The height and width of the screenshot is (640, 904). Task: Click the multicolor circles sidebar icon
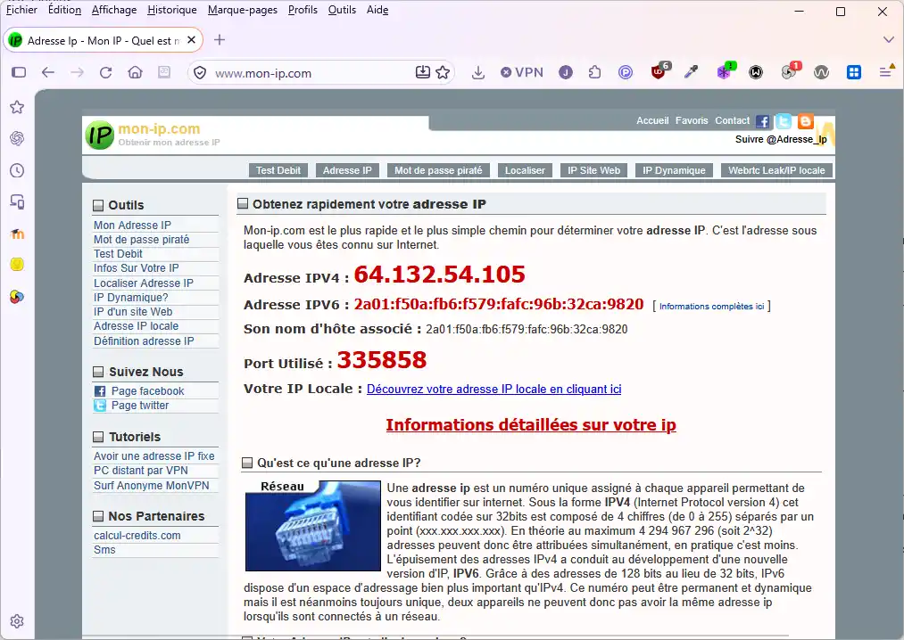pos(17,297)
